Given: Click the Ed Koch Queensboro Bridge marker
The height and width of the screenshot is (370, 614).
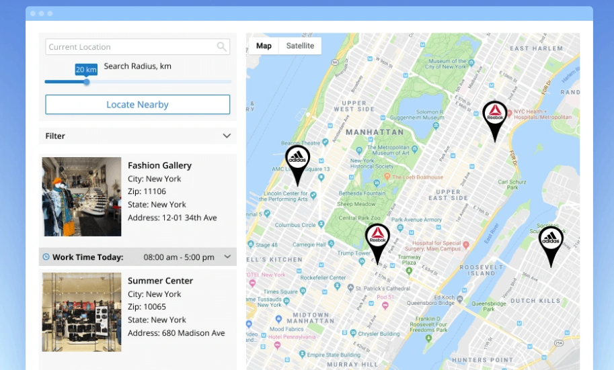Looking at the screenshot, I should pyautogui.click(x=460, y=299).
